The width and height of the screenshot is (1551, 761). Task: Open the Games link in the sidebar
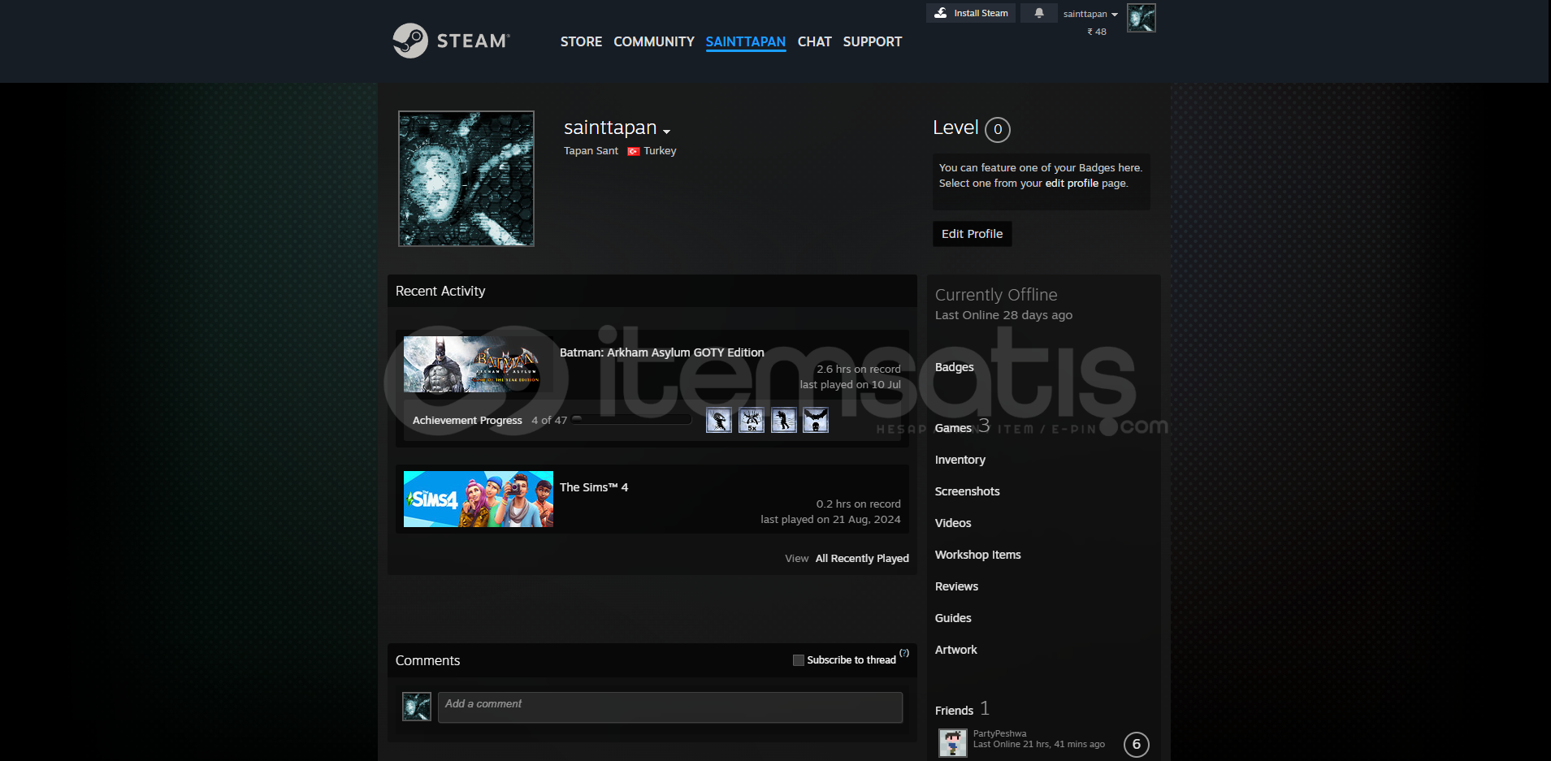point(953,428)
